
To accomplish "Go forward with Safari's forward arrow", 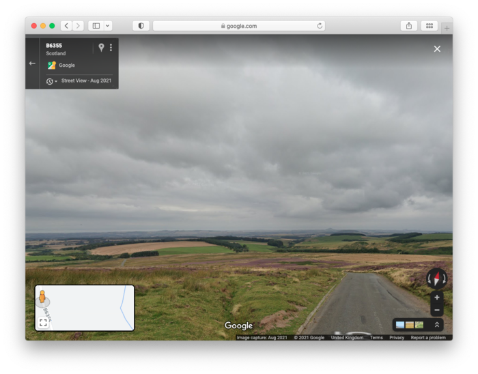I will (x=78, y=26).
